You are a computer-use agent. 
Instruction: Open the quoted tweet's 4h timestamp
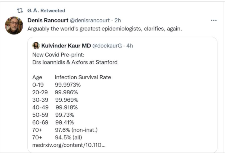coord(129,46)
